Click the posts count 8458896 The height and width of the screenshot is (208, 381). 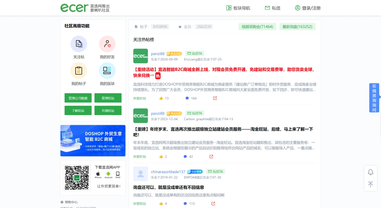[160, 27]
